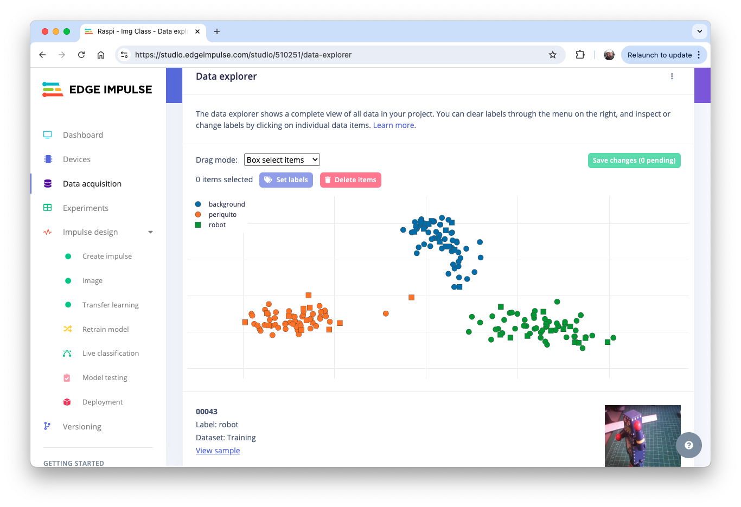Open the three-dot Data explorer menu
The height and width of the screenshot is (507, 741).
point(672,76)
